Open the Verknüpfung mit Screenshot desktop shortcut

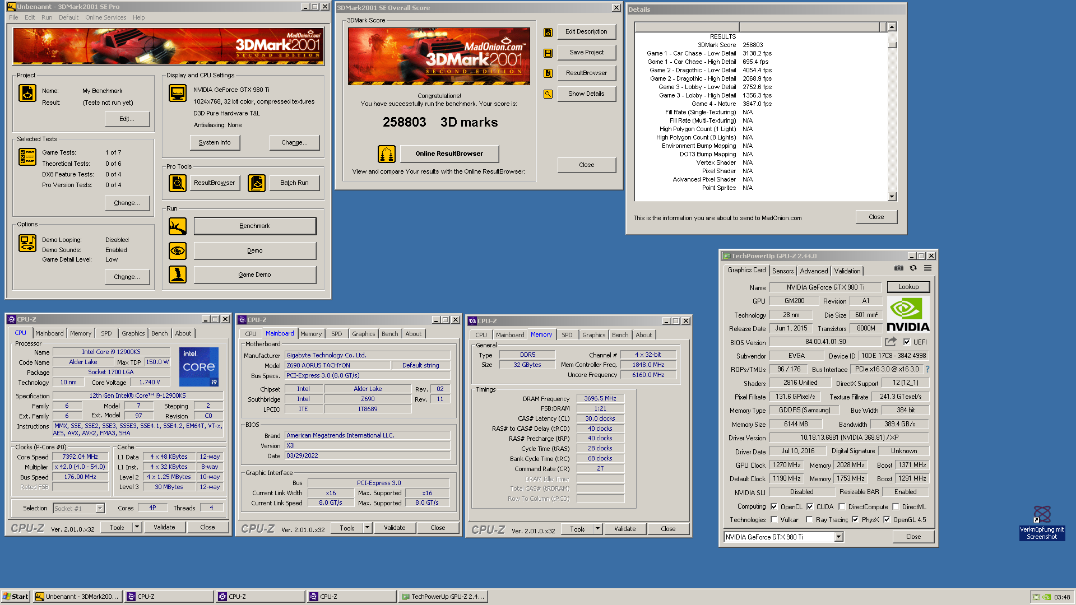pyautogui.click(x=1042, y=523)
